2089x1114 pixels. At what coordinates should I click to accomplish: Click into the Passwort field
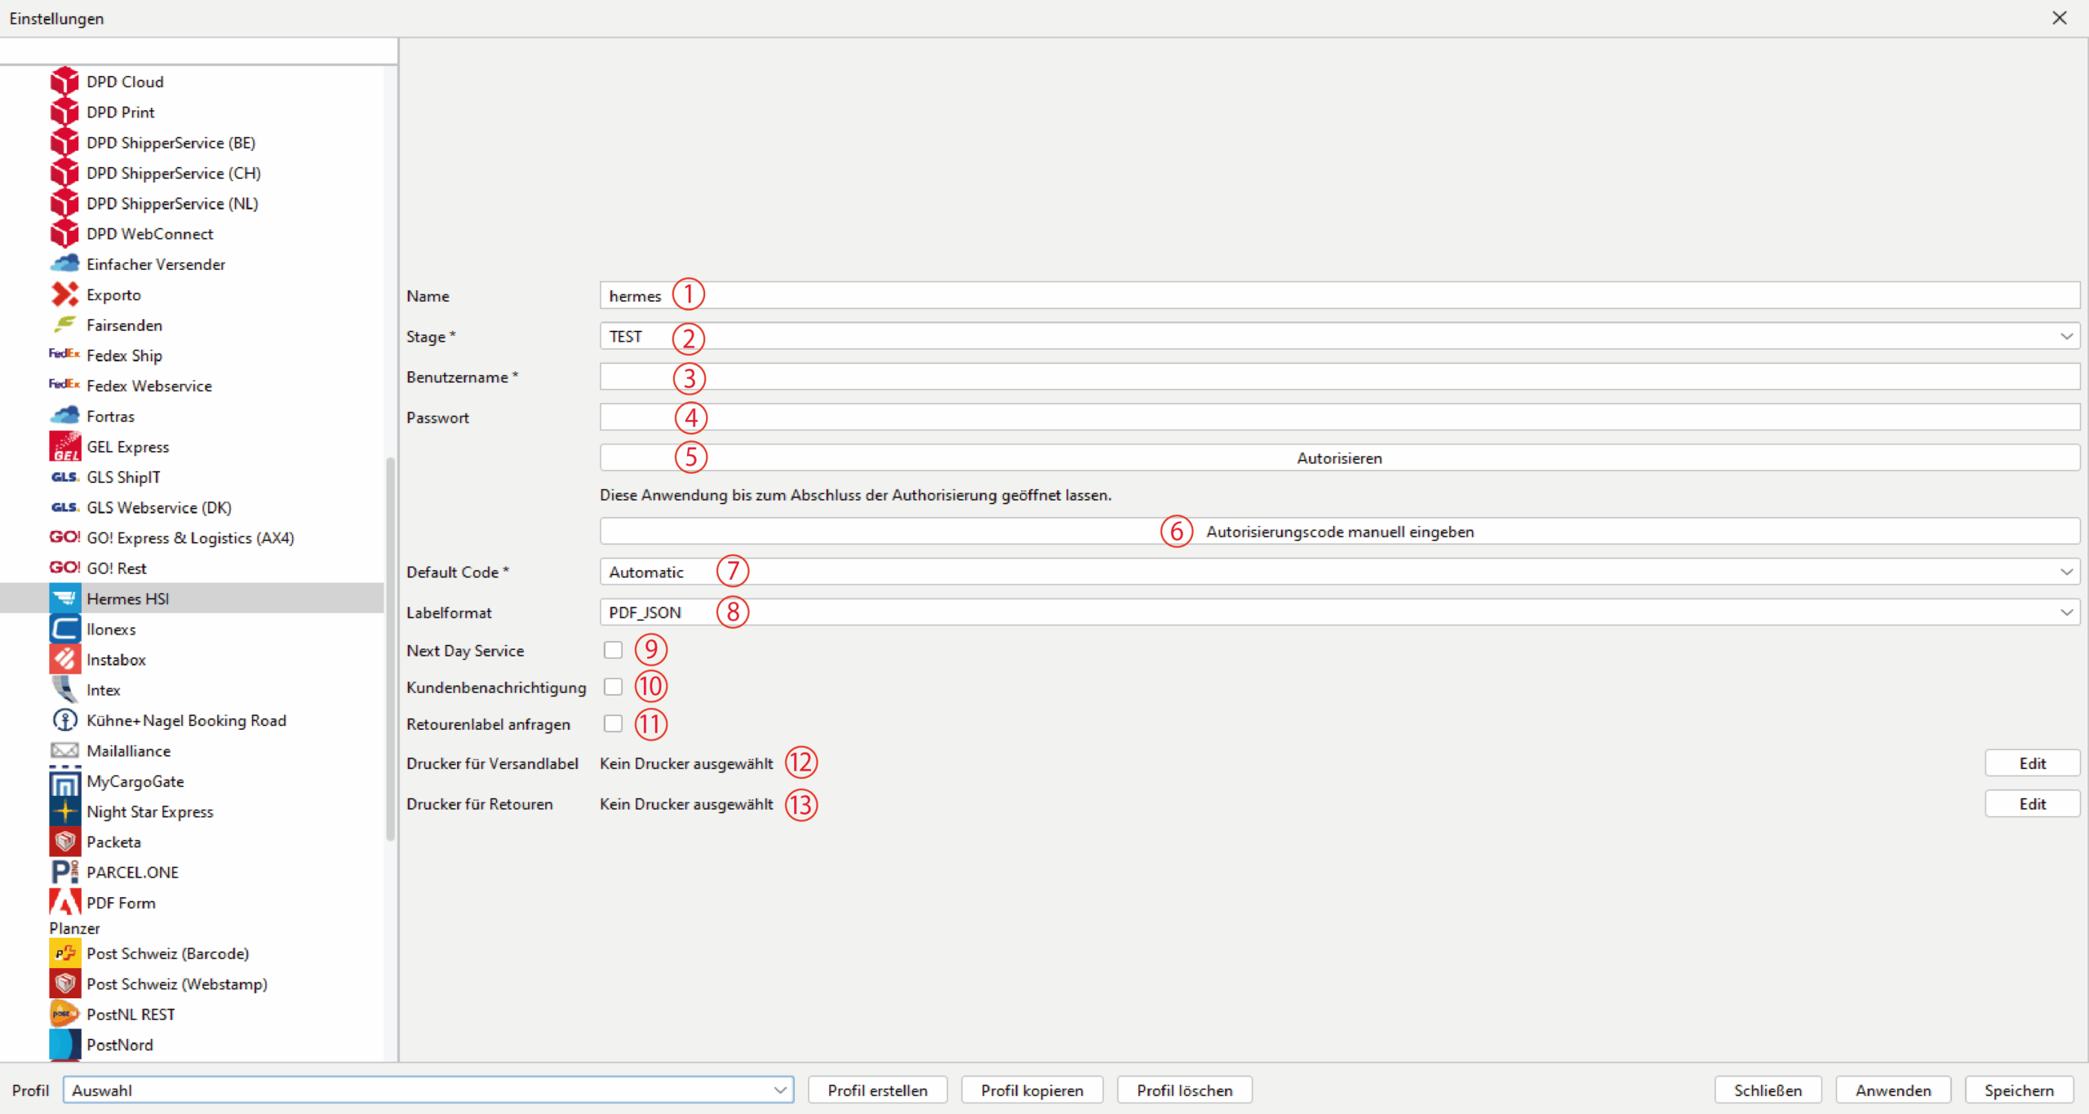coord(1339,418)
